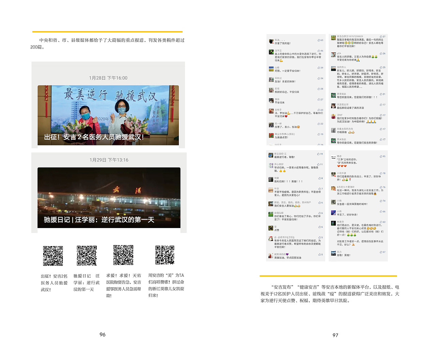
Task: Like 若惜's comment with 28 likes
Action: (x=318, y=89)
